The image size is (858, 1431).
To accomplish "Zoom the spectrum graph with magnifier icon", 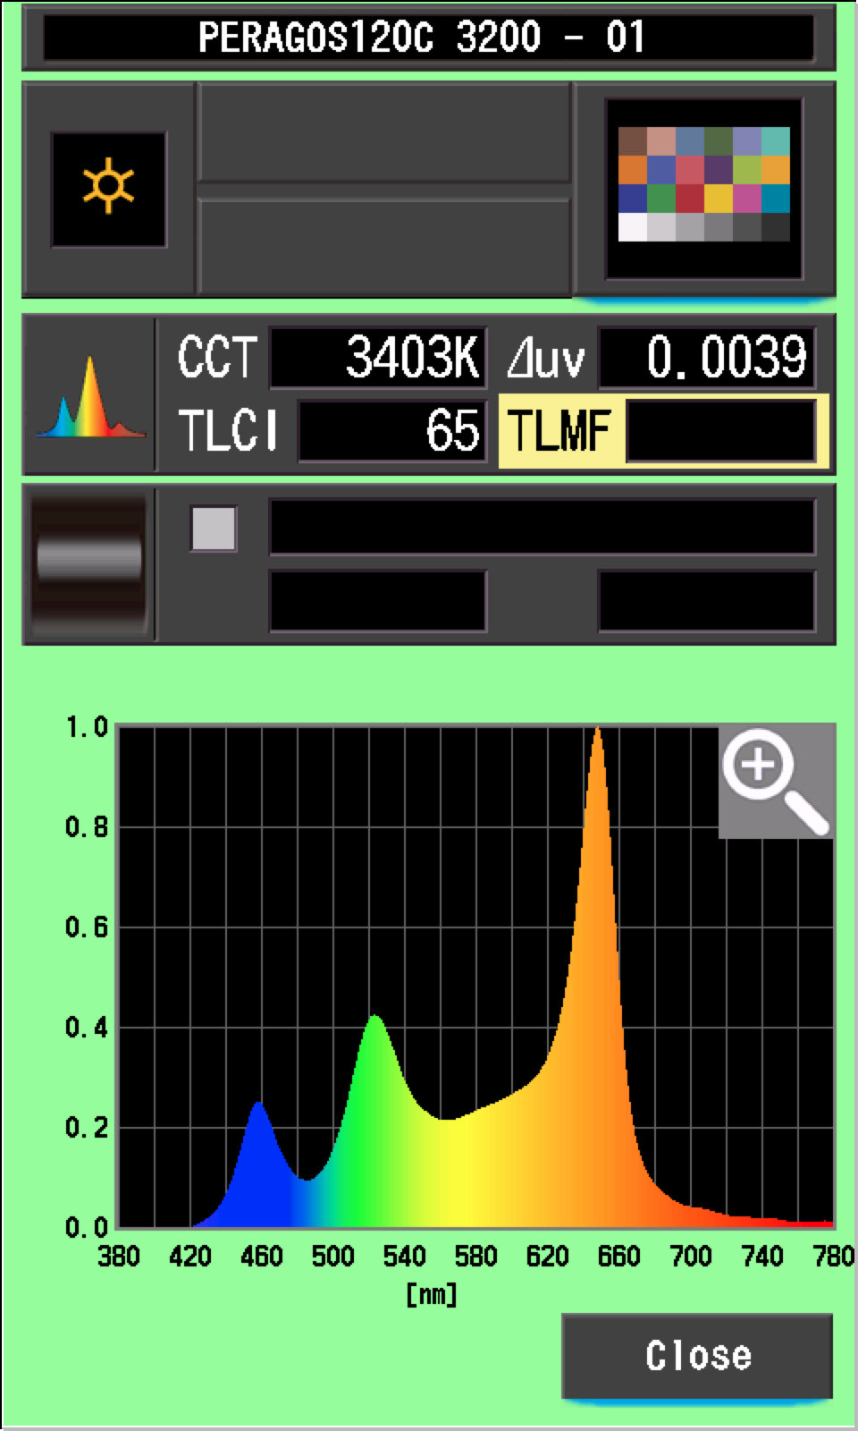I will click(775, 782).
